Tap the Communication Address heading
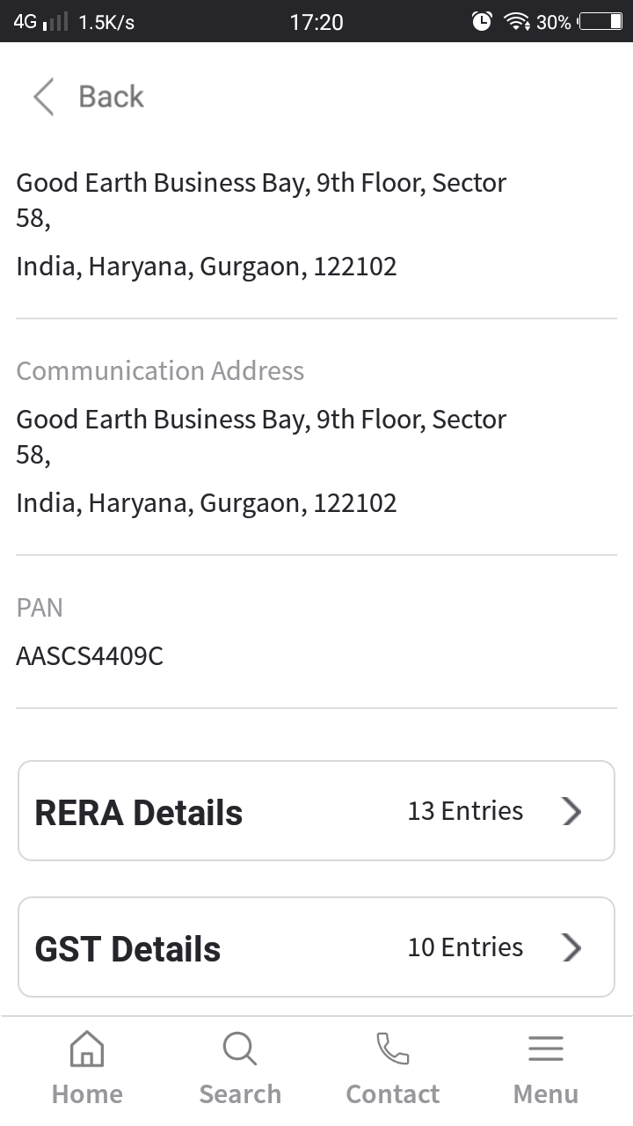 pyautogui.click(x=160, y=371)
